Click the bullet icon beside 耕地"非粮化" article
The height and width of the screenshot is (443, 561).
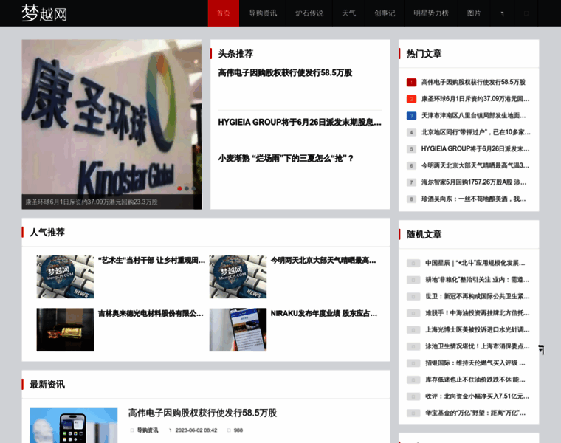(413, 280)
